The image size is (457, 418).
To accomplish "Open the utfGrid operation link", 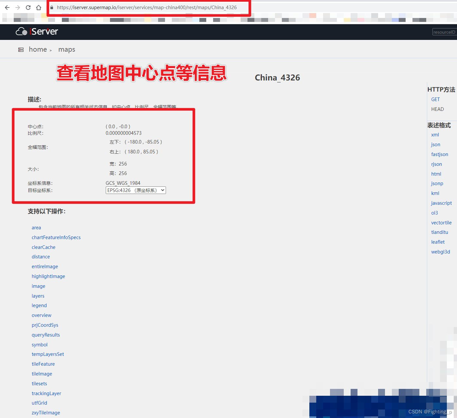I will (x=39, y=403).
